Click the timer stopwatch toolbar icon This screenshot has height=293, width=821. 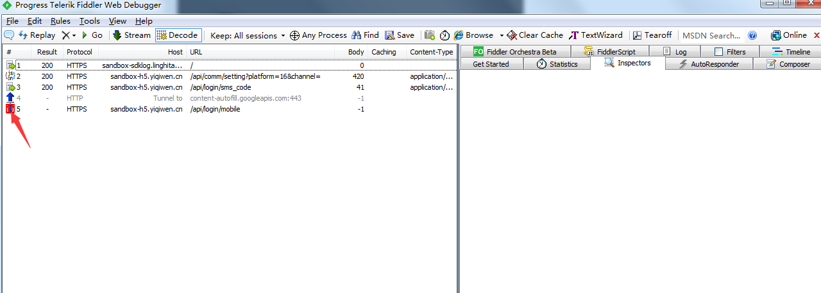click(x=444, y=35)
